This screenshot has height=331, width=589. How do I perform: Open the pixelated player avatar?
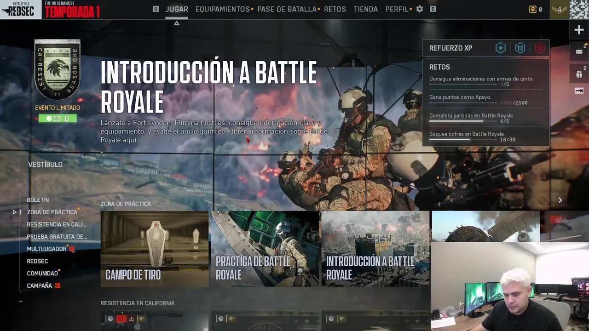(x=579, y=9)
